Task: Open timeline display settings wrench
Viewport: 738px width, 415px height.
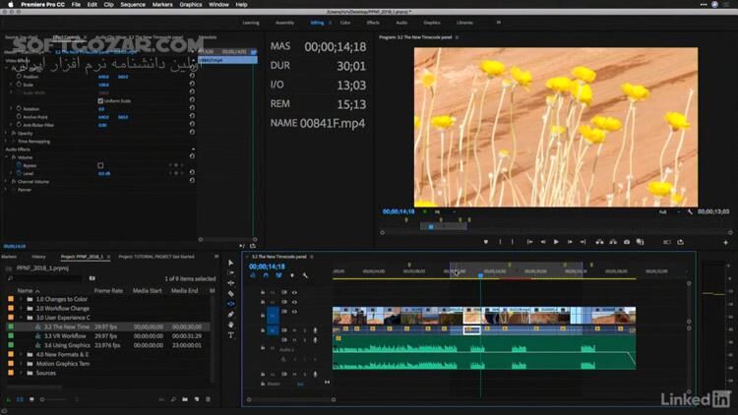Action: coord(305,275)
